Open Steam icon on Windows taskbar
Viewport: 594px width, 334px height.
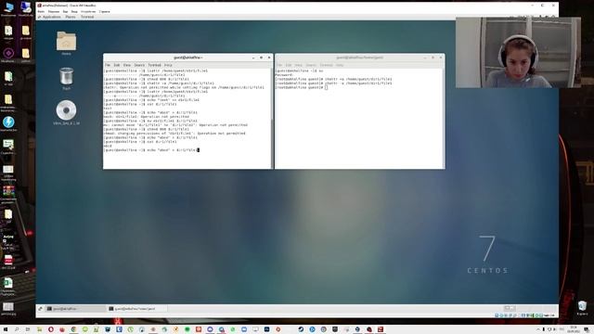click(301, 329)
